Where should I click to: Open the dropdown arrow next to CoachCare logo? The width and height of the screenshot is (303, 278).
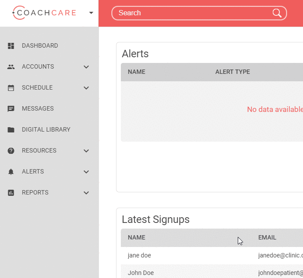point(91,13)
